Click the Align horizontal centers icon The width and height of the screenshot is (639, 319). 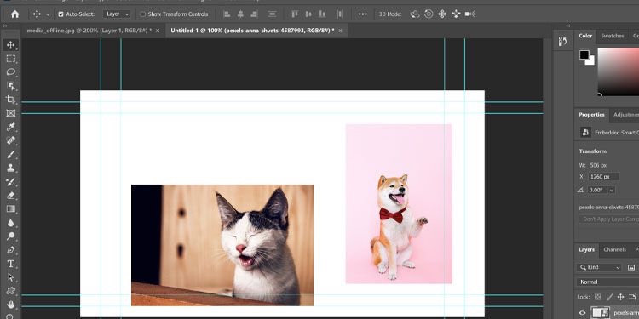pyautogui.click(x=240, y=14)
